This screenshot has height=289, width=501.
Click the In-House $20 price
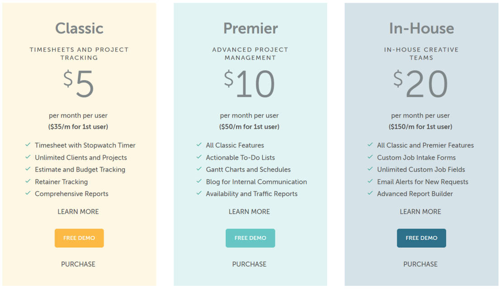click(421, 85)
